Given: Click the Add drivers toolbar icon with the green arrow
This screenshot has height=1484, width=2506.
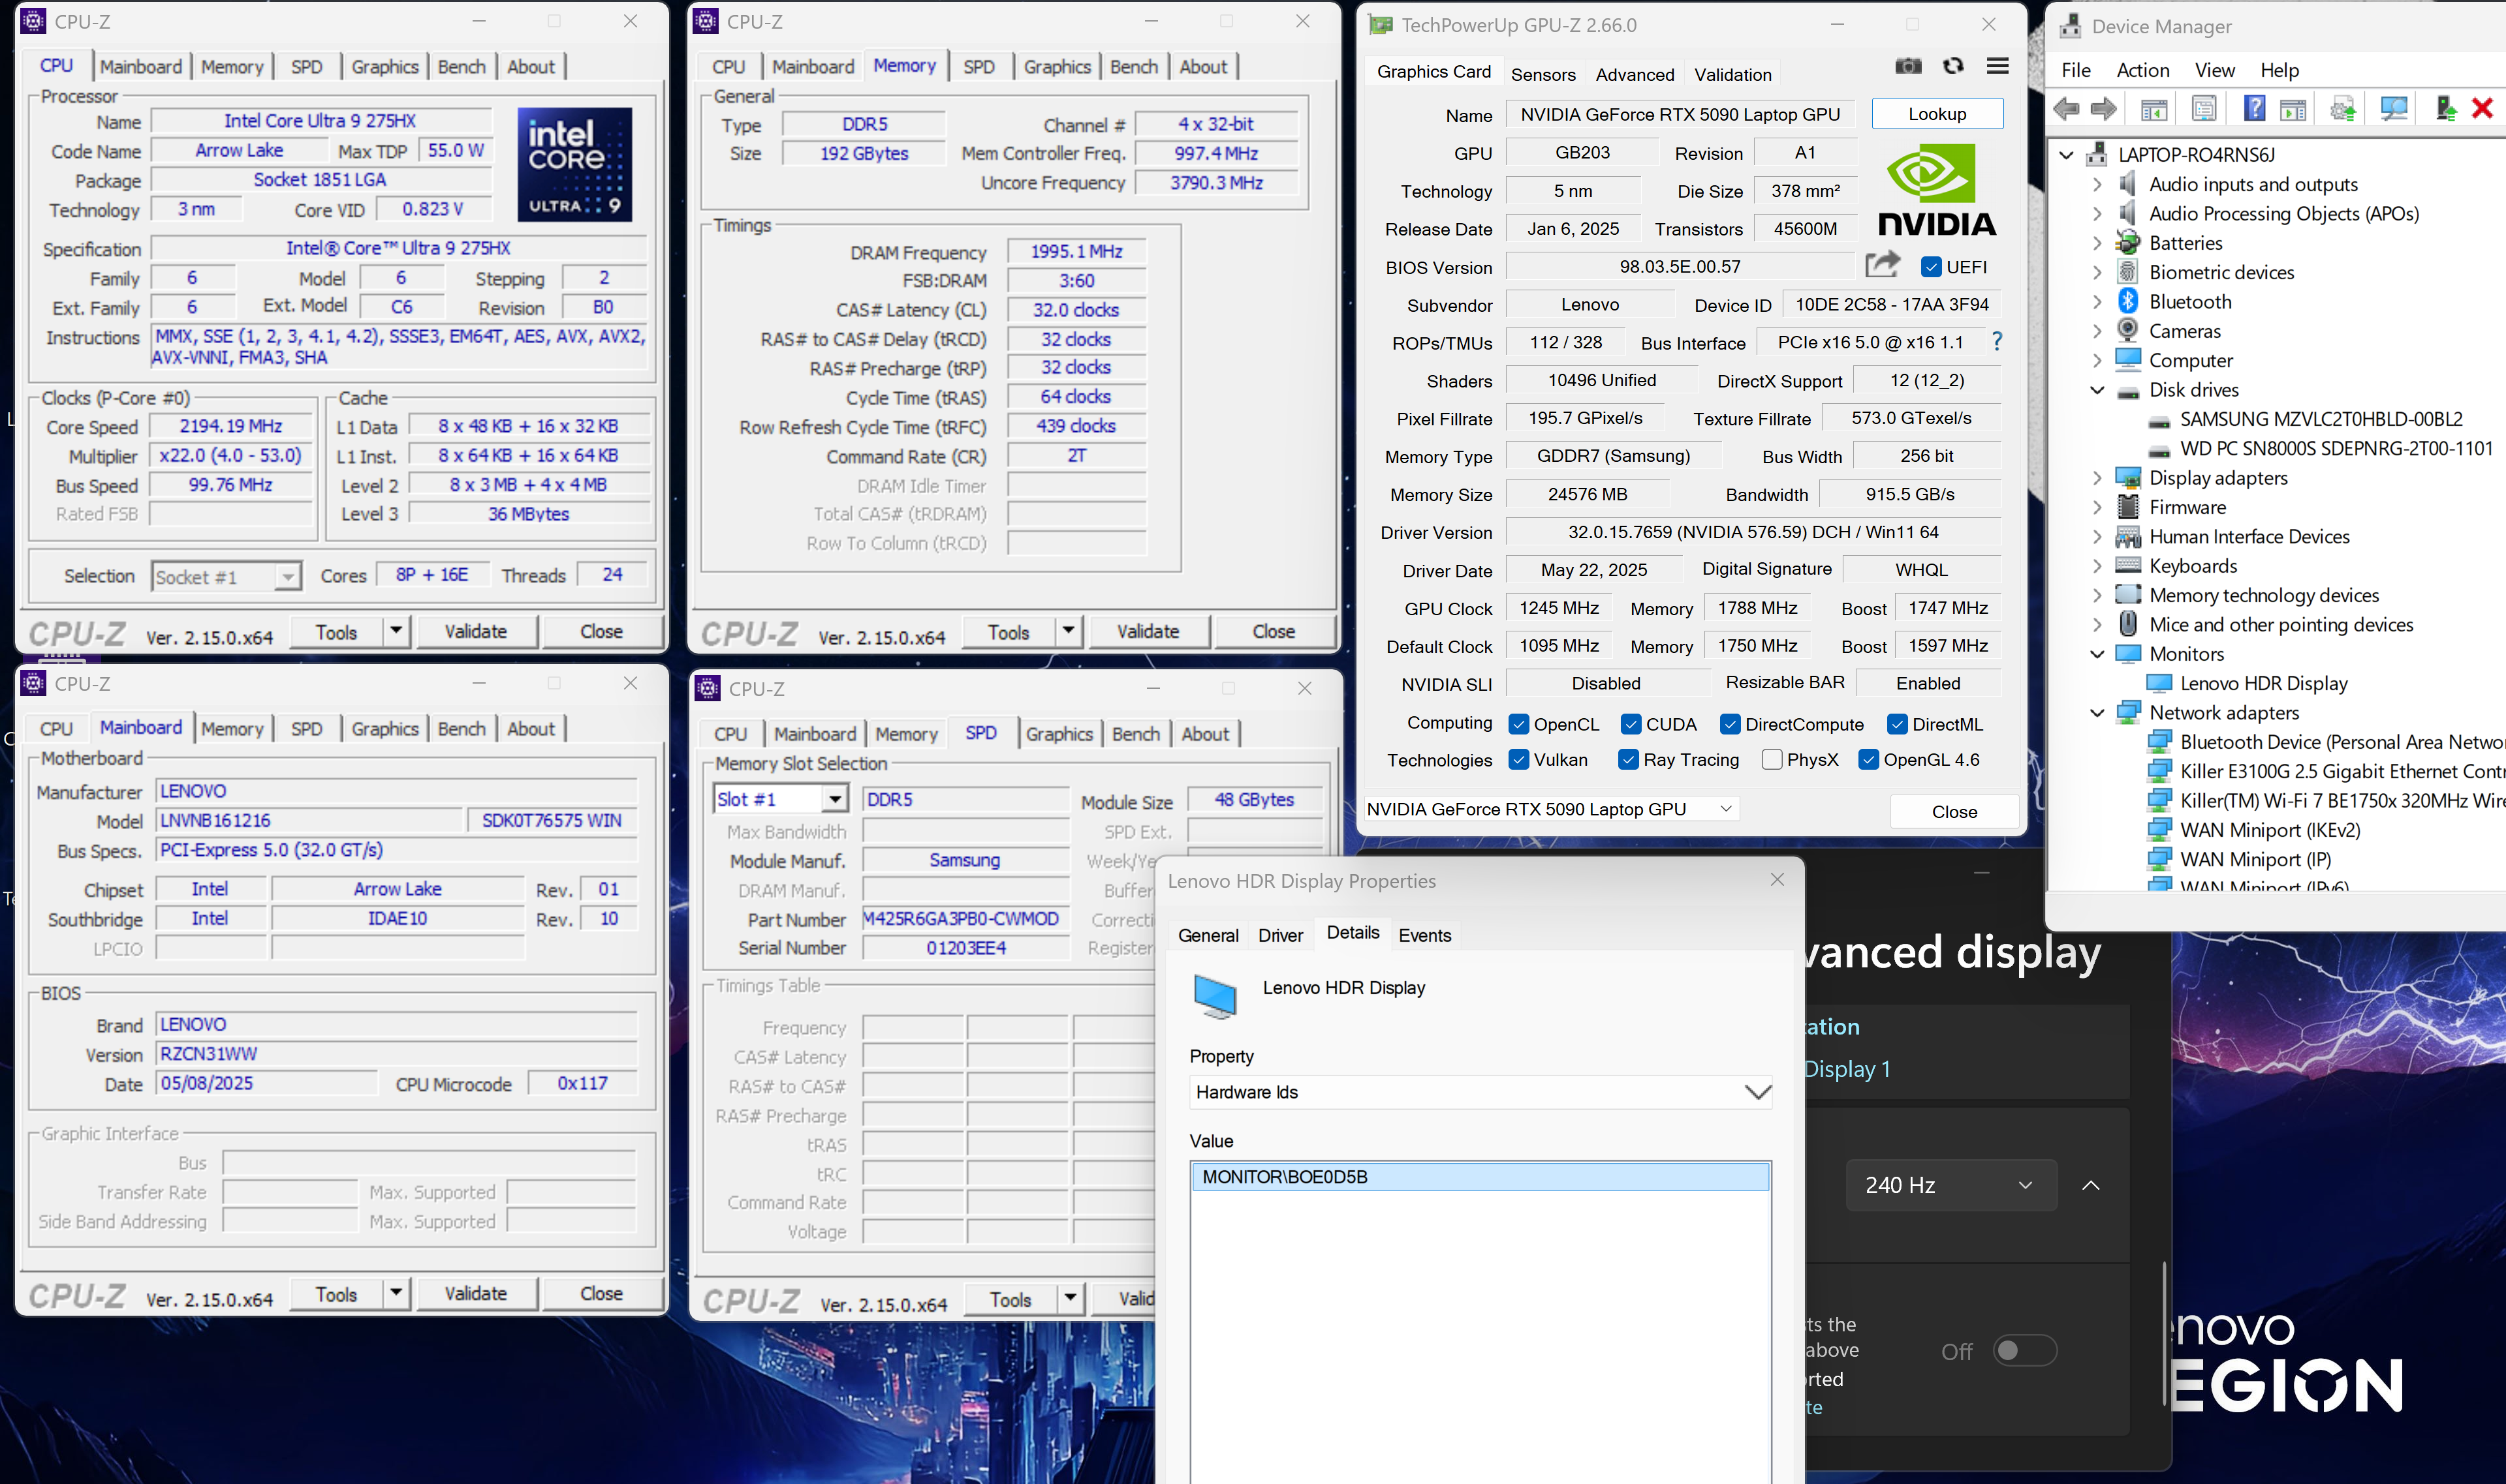Looking at the screenshot, I should [x=2445, y=109].
